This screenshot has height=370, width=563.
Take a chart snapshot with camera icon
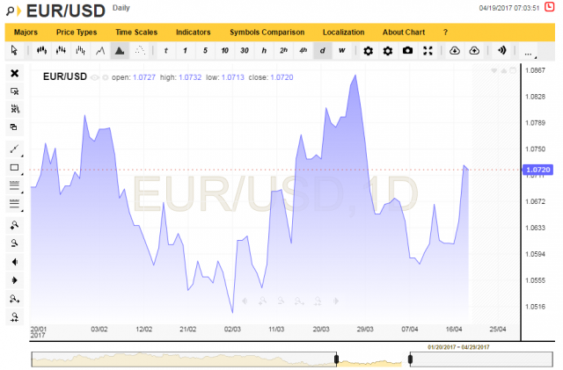(x=407, y=51)
